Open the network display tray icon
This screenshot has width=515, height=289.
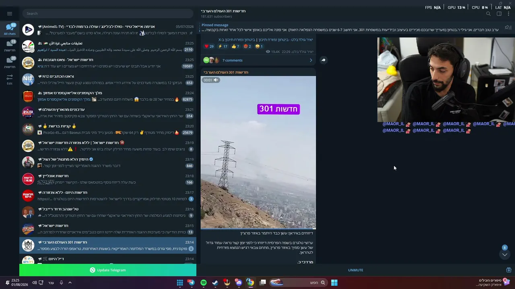point(41,283)
